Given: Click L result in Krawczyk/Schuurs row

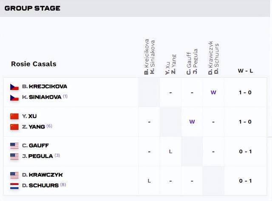Looking at the screenshot, I should 149,181.
